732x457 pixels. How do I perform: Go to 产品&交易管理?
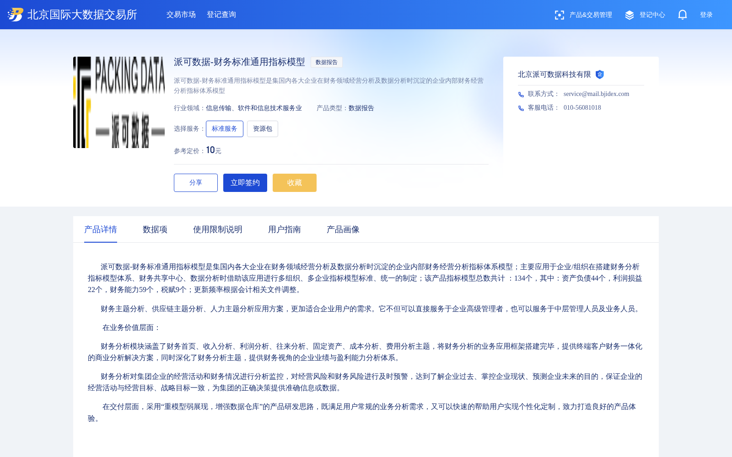[x=591, y=15]
